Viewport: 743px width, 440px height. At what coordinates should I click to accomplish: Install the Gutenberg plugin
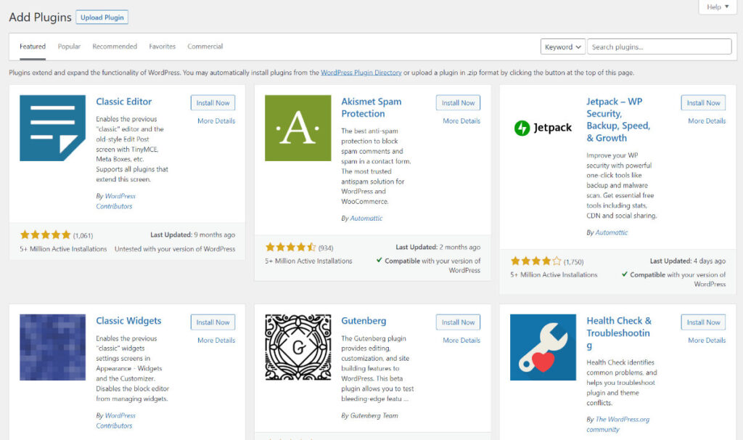coord(458,322)
